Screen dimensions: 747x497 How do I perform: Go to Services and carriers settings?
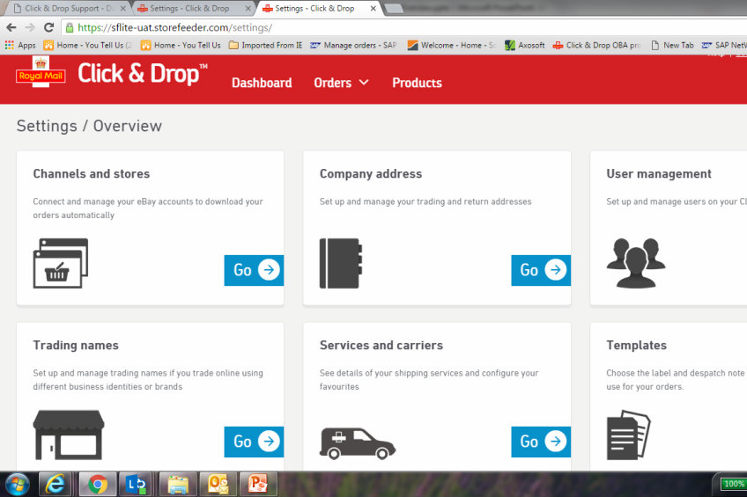[541, 442]
